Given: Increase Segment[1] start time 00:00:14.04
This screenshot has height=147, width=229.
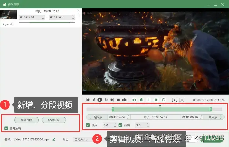Looking at the screenshot, I should coord(43,16).
